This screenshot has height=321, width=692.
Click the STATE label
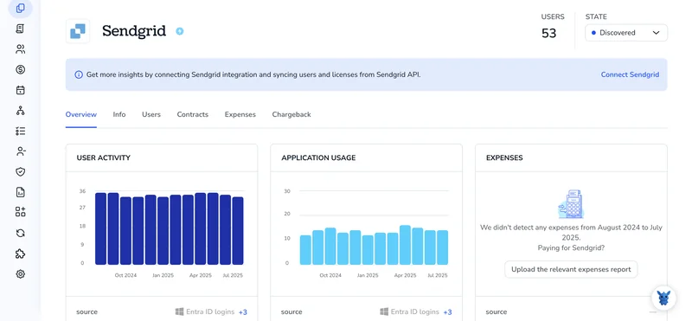pyautogui.click(x=596, y=16)
